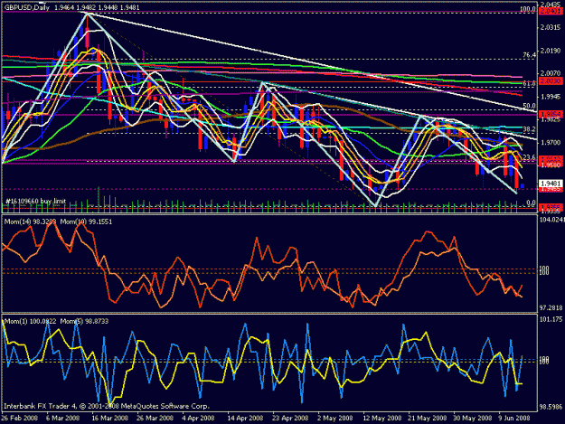This screenshot has height=424, width=565.
Task: Click the 21 May 2008 date label
Action: (428, 418)
